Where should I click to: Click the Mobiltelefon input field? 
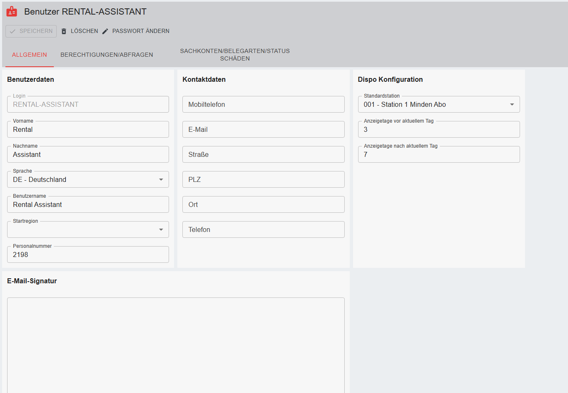pyautogui.click(x=263, y=104)
